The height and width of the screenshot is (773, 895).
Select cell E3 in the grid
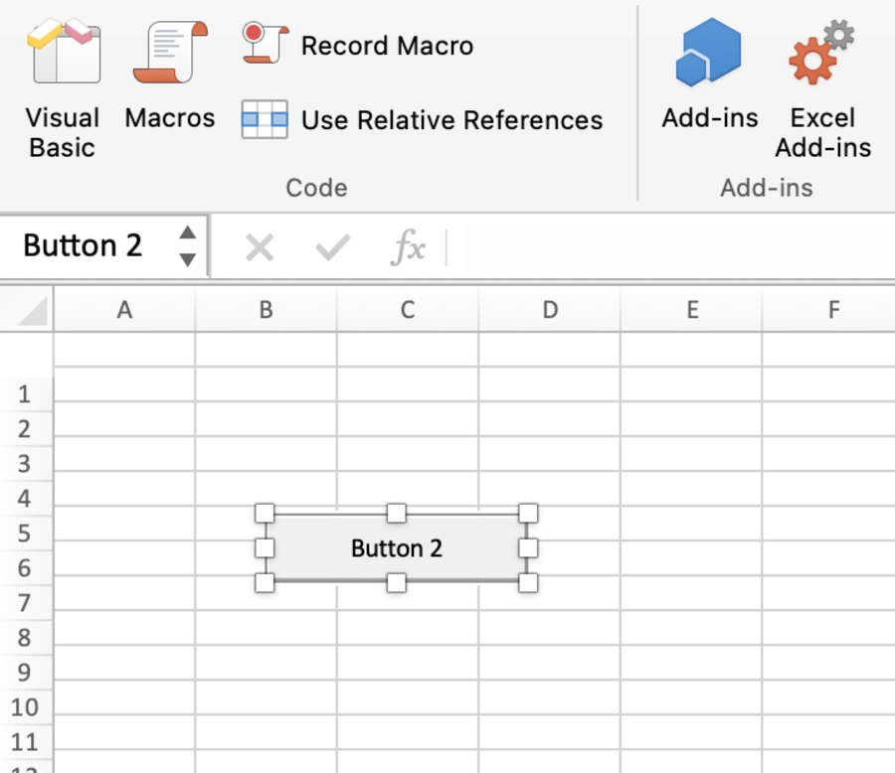coord(692,453)
